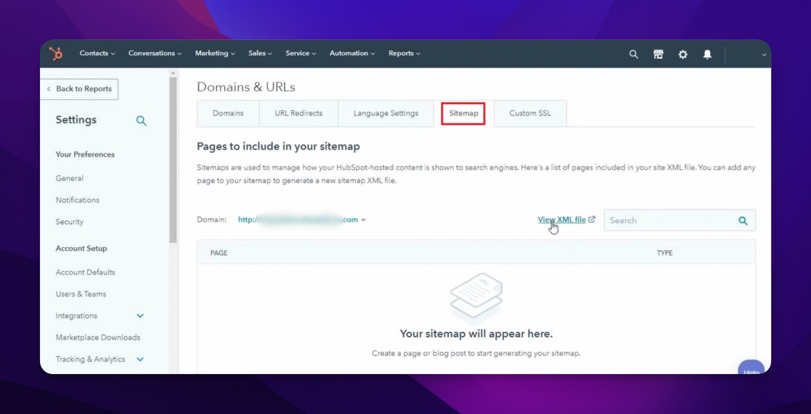This screenshot has height=414, width=811.
Task: Click the orange search icon in the sitemap search bar
Action: coord(742,220)
